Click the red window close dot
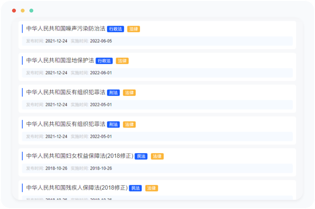Image resolution: width=315 pixels, height=209 pixels. pyautogui.click(x=14, y=10)
